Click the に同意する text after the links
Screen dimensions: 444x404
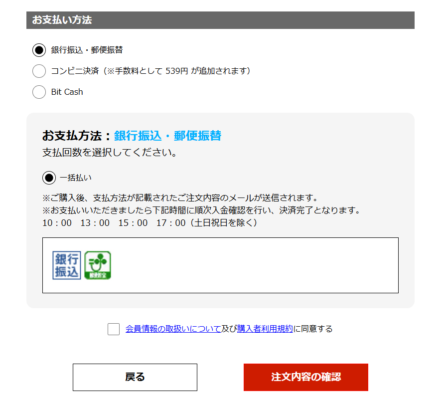313,329
